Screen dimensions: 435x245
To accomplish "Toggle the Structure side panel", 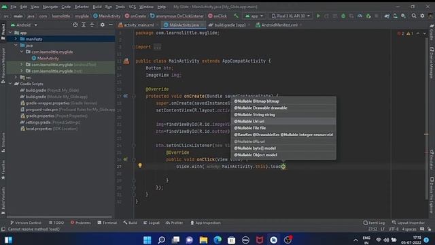I will click(3, 142).
